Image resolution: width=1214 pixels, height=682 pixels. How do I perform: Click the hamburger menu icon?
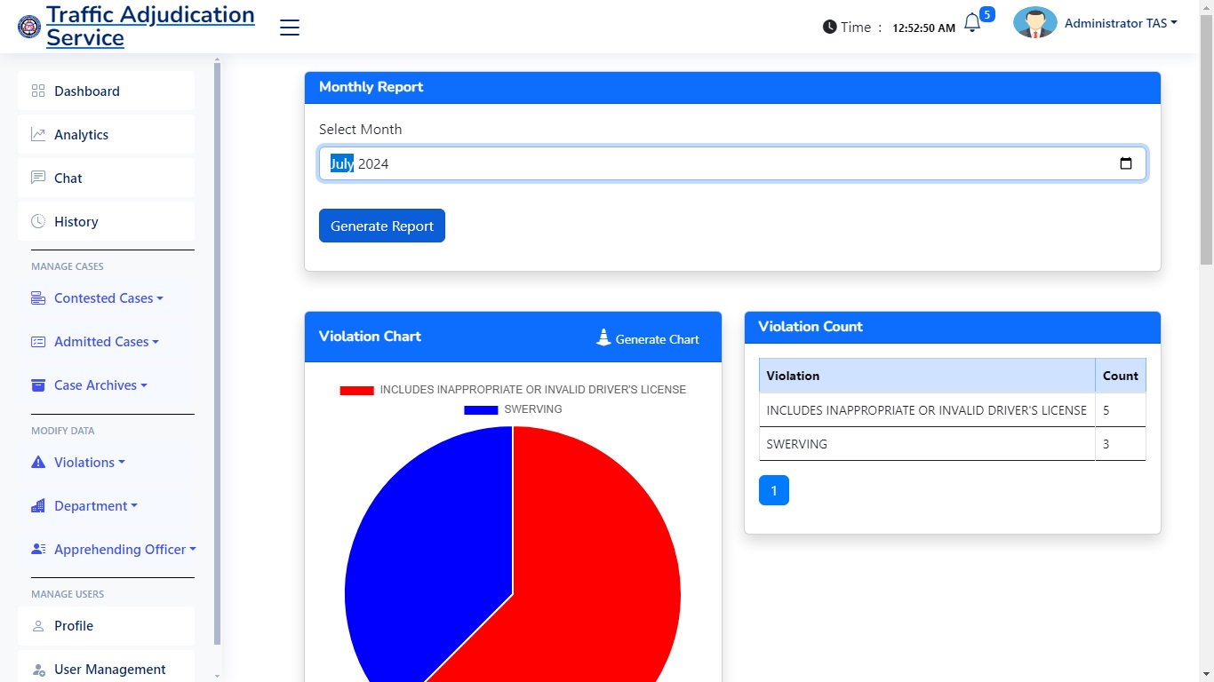pyautogui.click(x=290, y=28)
